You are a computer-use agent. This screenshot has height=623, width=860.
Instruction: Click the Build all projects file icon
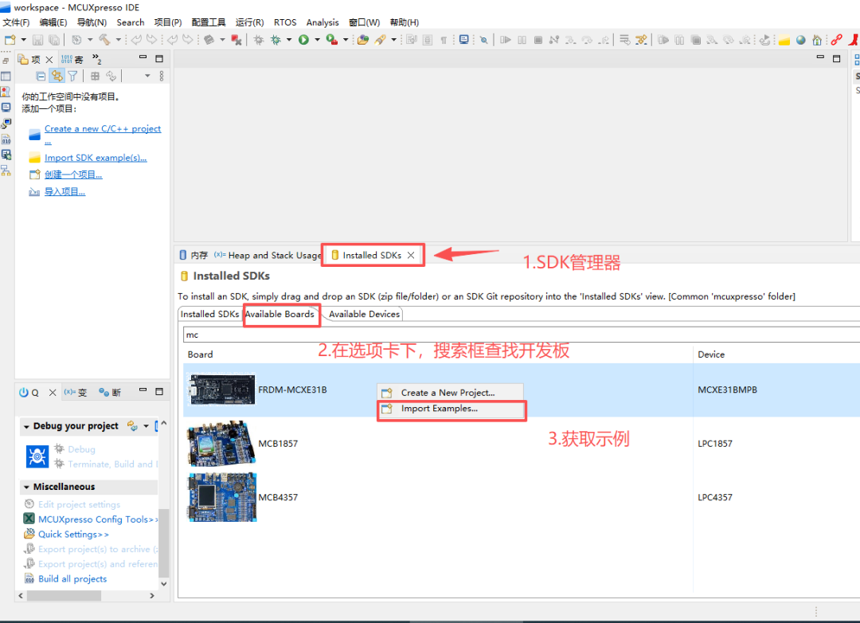tap(29, 578)
